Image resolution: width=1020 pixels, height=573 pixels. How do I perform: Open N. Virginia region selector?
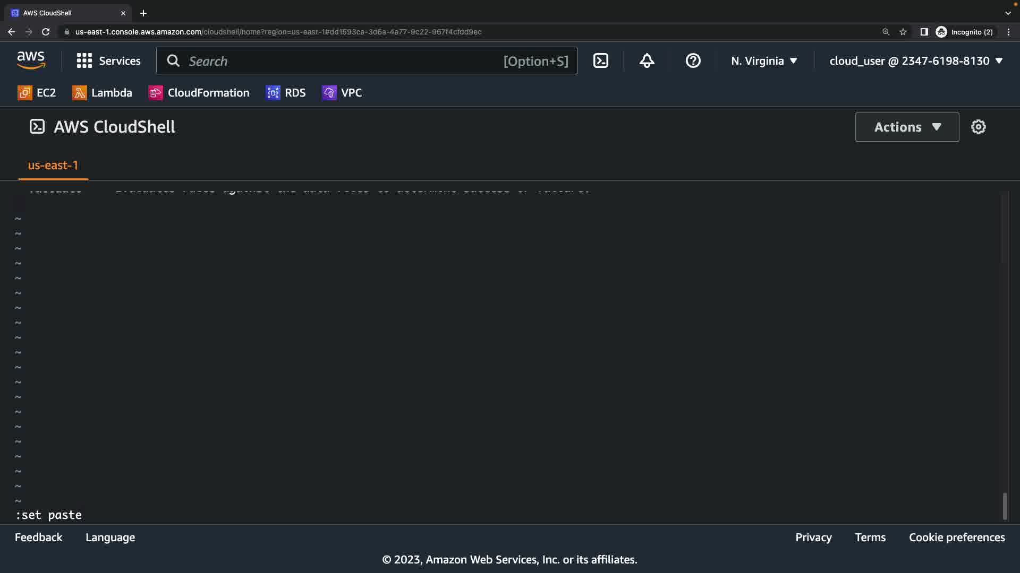pos(764,61)
